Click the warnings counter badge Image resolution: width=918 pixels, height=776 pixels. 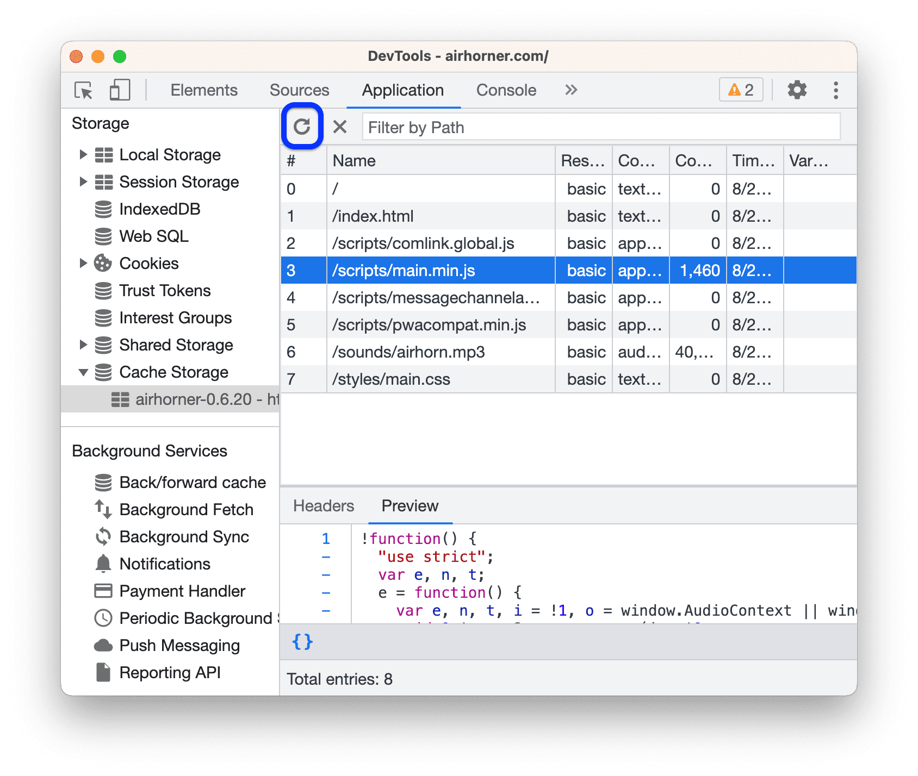741,90
